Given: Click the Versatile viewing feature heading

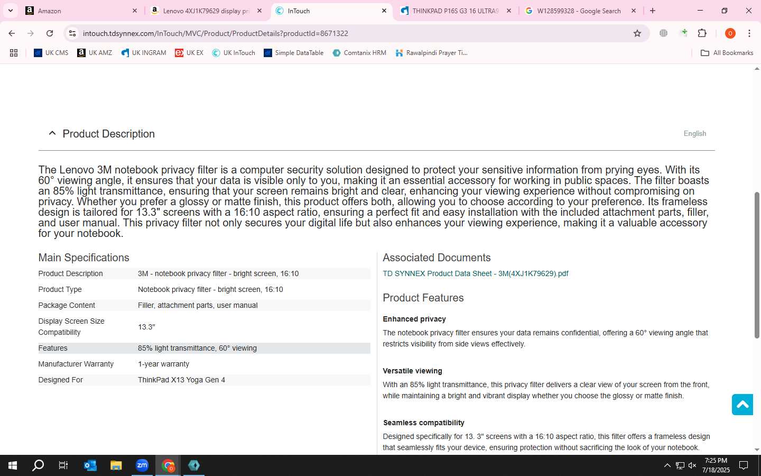Looking at the screenshot, I should point(412,371).
